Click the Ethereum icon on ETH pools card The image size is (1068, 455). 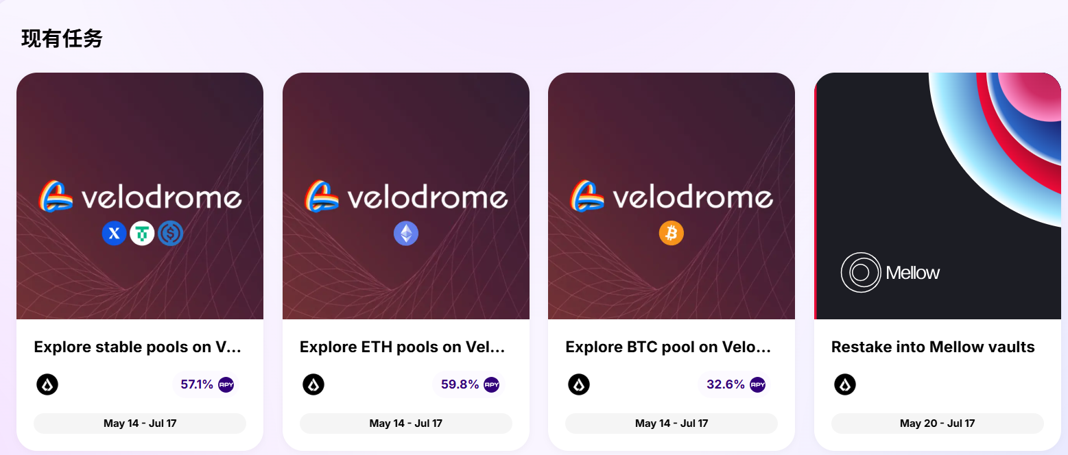coord(405,234)
